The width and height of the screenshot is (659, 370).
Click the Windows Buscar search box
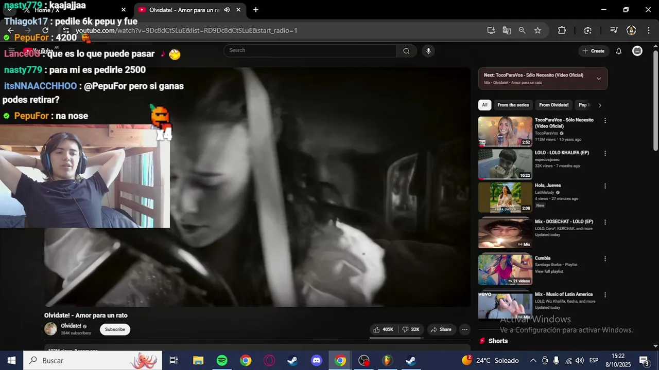93,360
